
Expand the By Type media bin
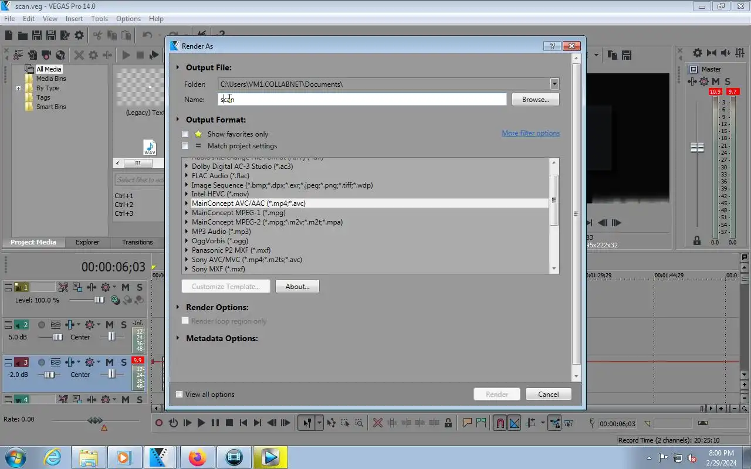click(18, 89)
